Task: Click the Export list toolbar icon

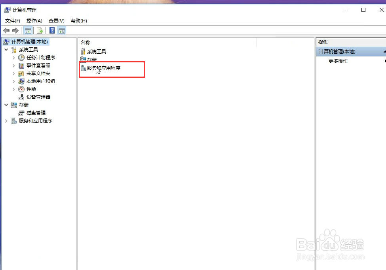Action: (x=40, y=31)
